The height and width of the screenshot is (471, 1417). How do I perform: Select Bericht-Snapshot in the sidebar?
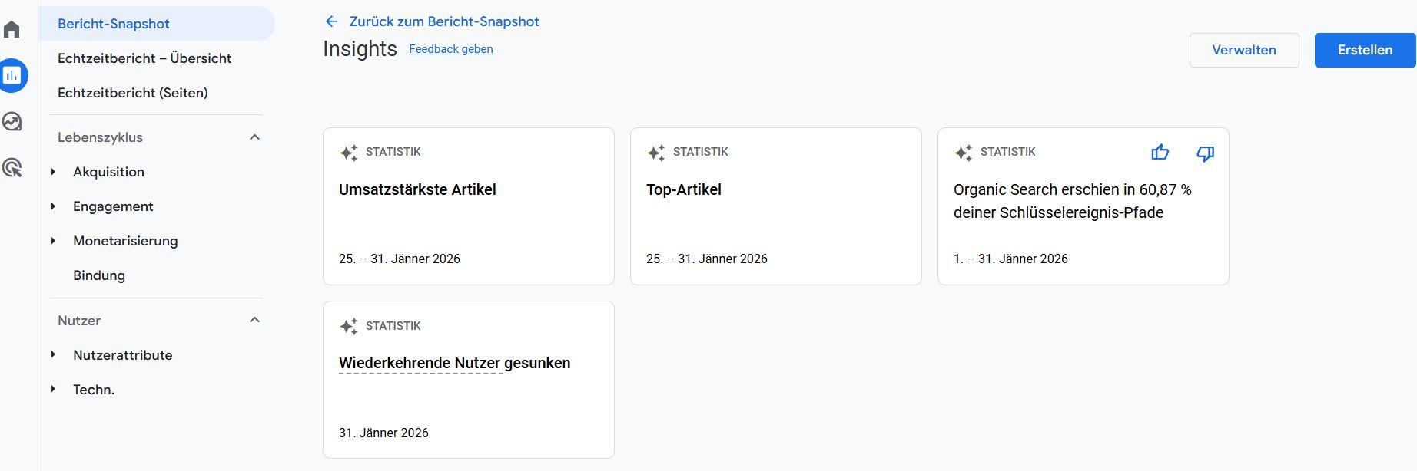click(113, 23)
